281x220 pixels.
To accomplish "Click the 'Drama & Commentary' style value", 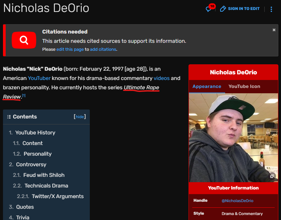I will [242, 214].
